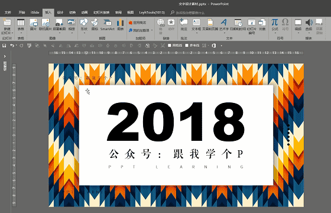Click the 屏幕录制 screen recording icon

(x=319, y=22)
